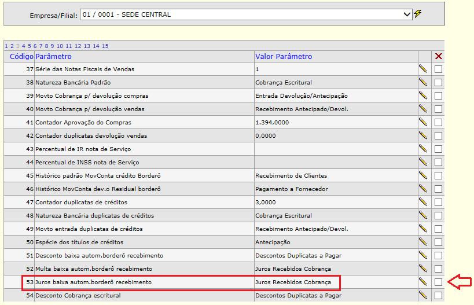Tick checkbox for row 49 Movto entrada
474x305 pixels.
coord(438,229)
